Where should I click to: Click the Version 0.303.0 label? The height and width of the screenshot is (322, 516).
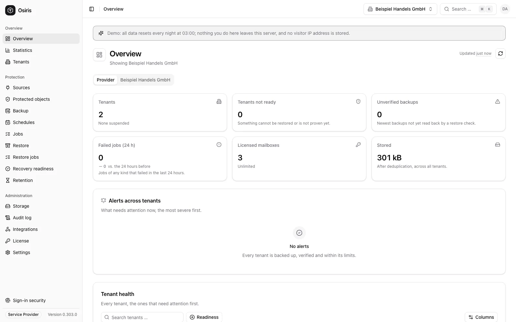click(x=62, y=315)
